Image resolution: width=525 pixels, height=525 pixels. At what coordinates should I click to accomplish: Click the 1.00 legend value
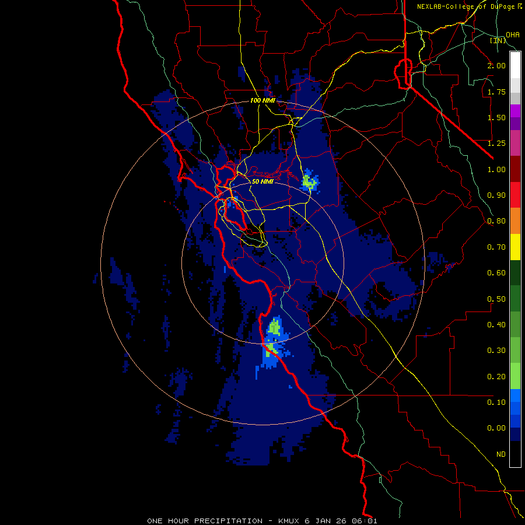click(x=496, y=169)
